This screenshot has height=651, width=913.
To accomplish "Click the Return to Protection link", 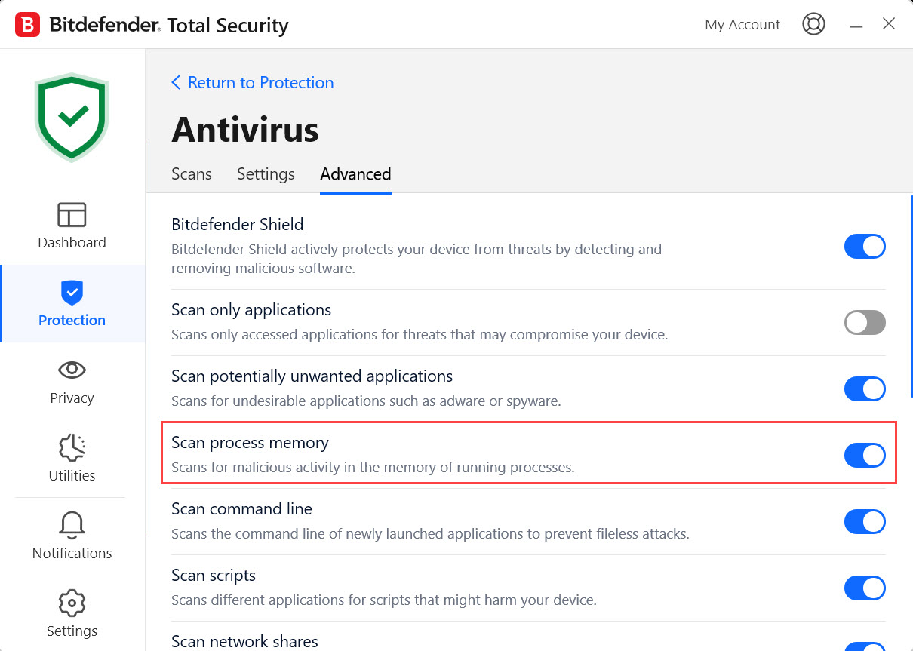I will coord(253,83).
